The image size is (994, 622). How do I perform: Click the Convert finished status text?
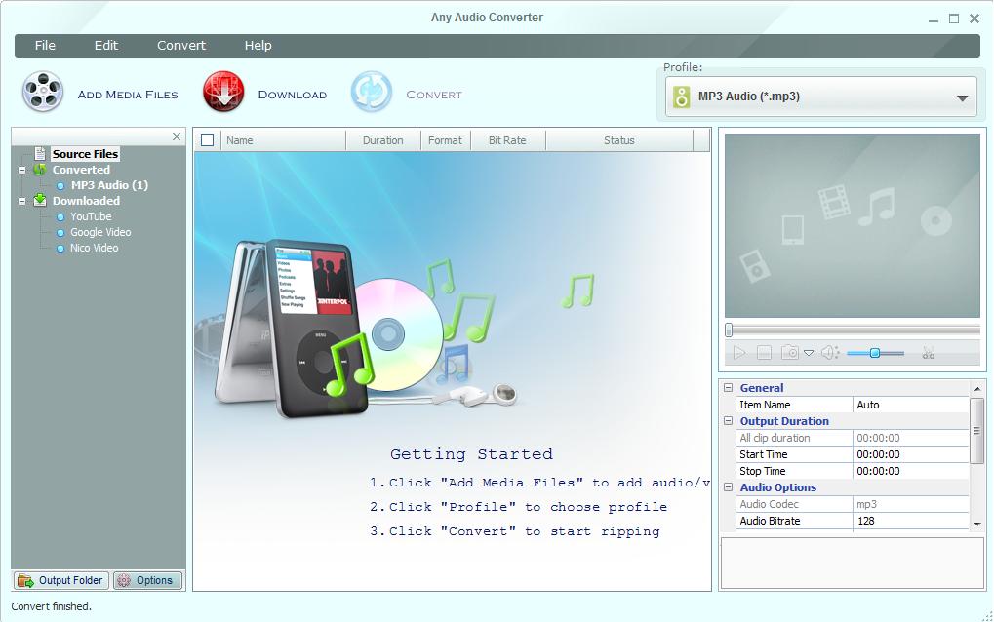point(52,606)
